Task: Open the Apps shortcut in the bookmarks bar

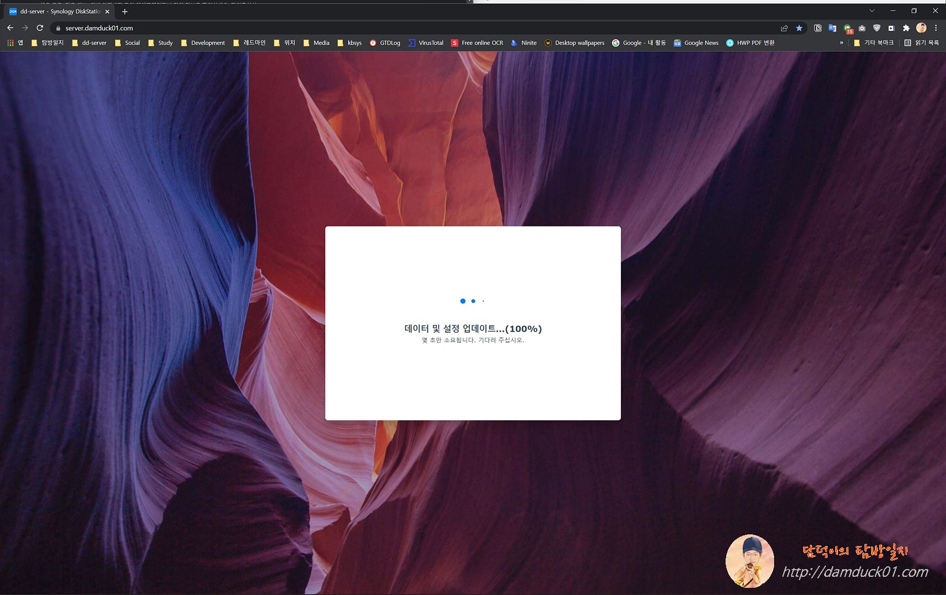Action: [x=15, y=42]
